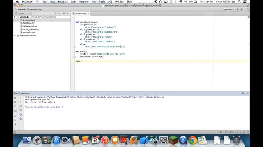Open the File menu

(x=37, y=2)
